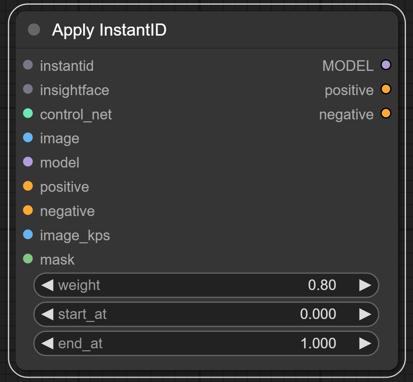Click the MODEL output socket

(386, 65)
